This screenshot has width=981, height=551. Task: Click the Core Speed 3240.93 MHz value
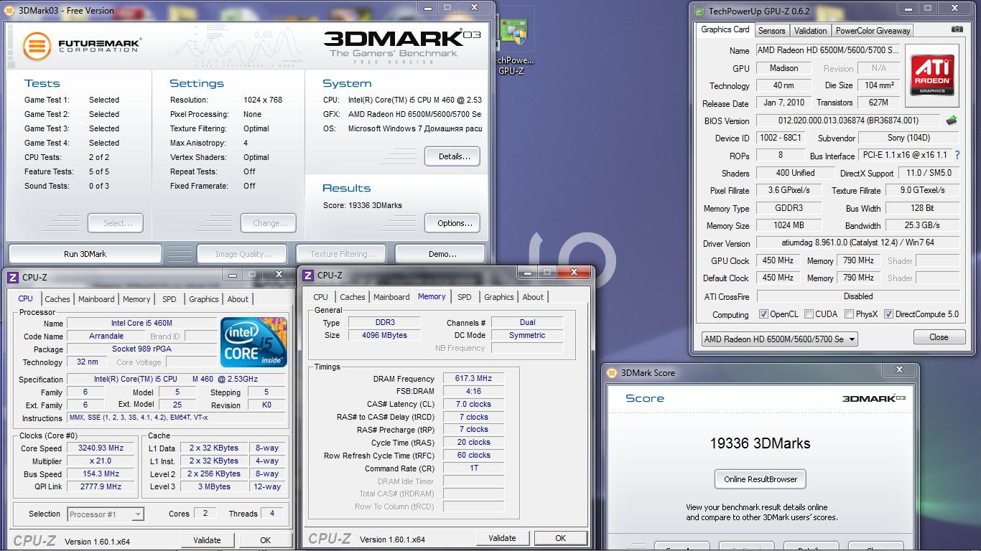pos(101,448)
